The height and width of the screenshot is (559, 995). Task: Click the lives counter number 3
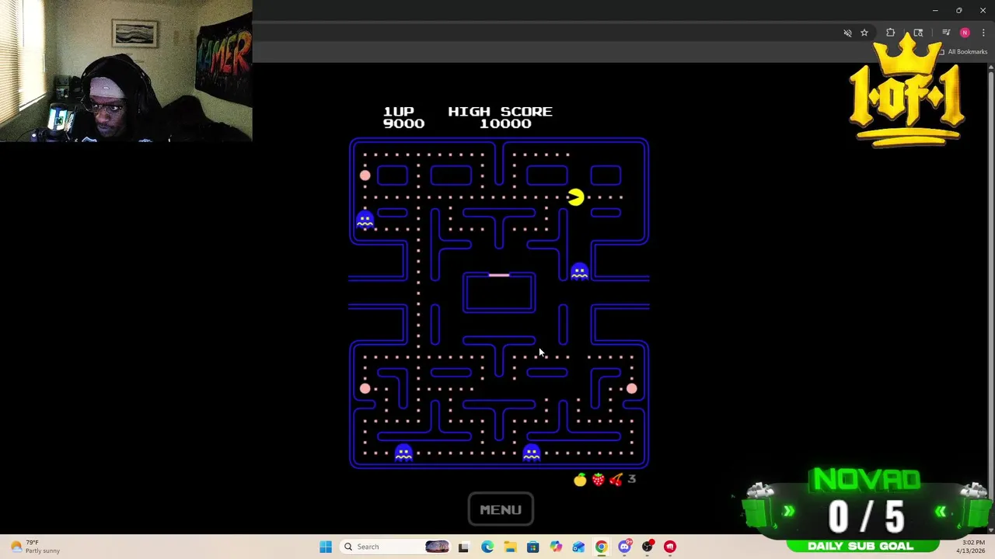pos(631,479)
